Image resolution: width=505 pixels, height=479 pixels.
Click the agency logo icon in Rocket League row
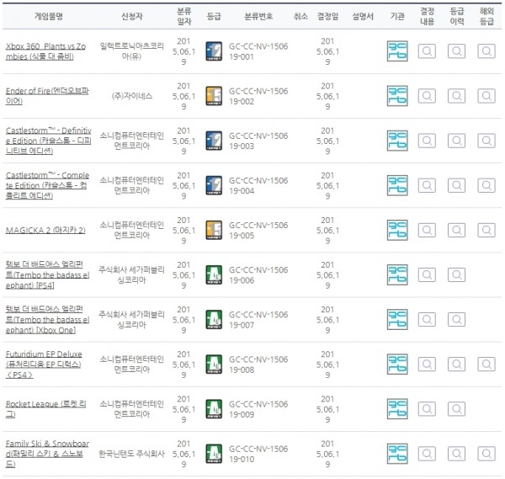[x=396, y=408]
